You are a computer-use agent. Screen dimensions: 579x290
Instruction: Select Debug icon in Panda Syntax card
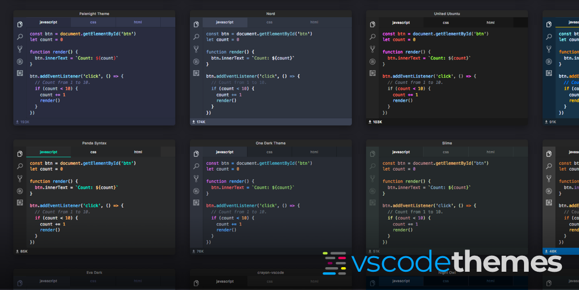[x=20, y=191]
